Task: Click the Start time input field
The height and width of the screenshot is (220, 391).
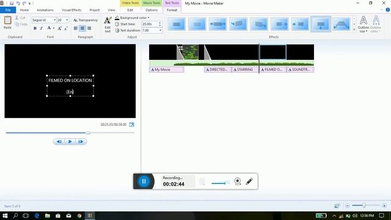Action: tap(150, 24)
